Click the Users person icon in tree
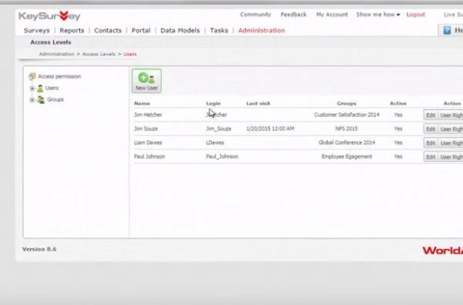The image size is (463, 305). (x=40, y=88)
